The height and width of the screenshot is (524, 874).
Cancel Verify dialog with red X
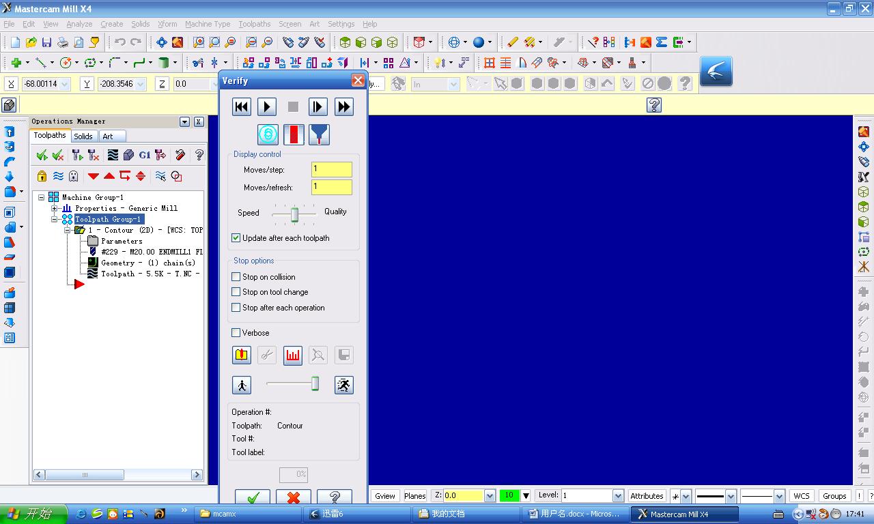click(x=294, y=497)
